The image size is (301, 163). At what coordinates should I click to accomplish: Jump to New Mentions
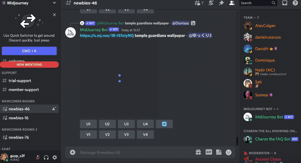pyautogui.click(x=29, y=64)
